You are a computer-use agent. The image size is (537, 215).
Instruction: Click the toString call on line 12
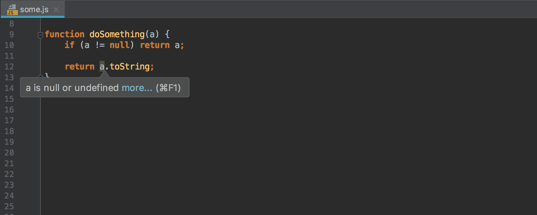click(130, 67)
